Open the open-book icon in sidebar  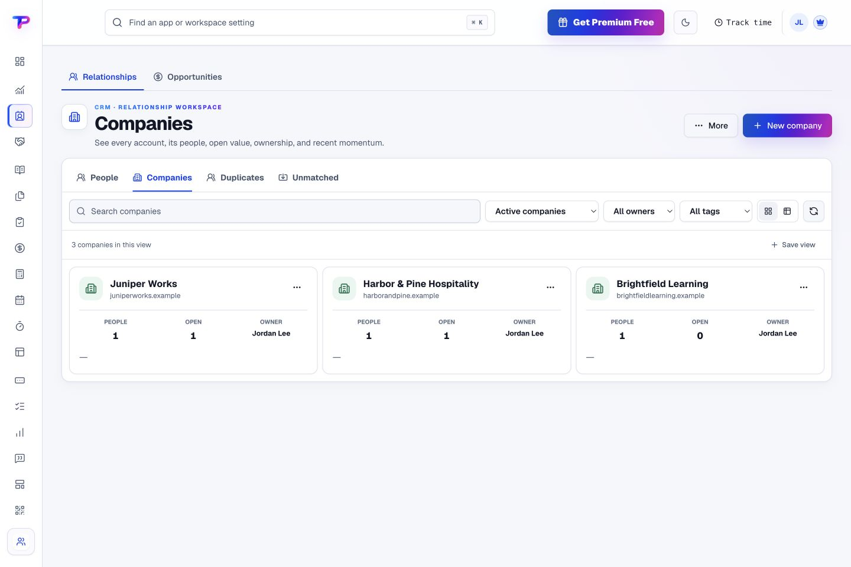coord(20,170)
